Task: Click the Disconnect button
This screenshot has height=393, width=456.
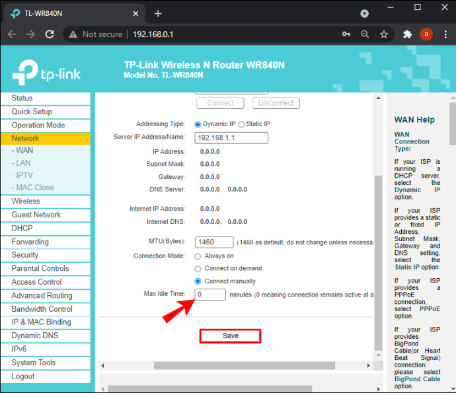Action: coord(276,103)
